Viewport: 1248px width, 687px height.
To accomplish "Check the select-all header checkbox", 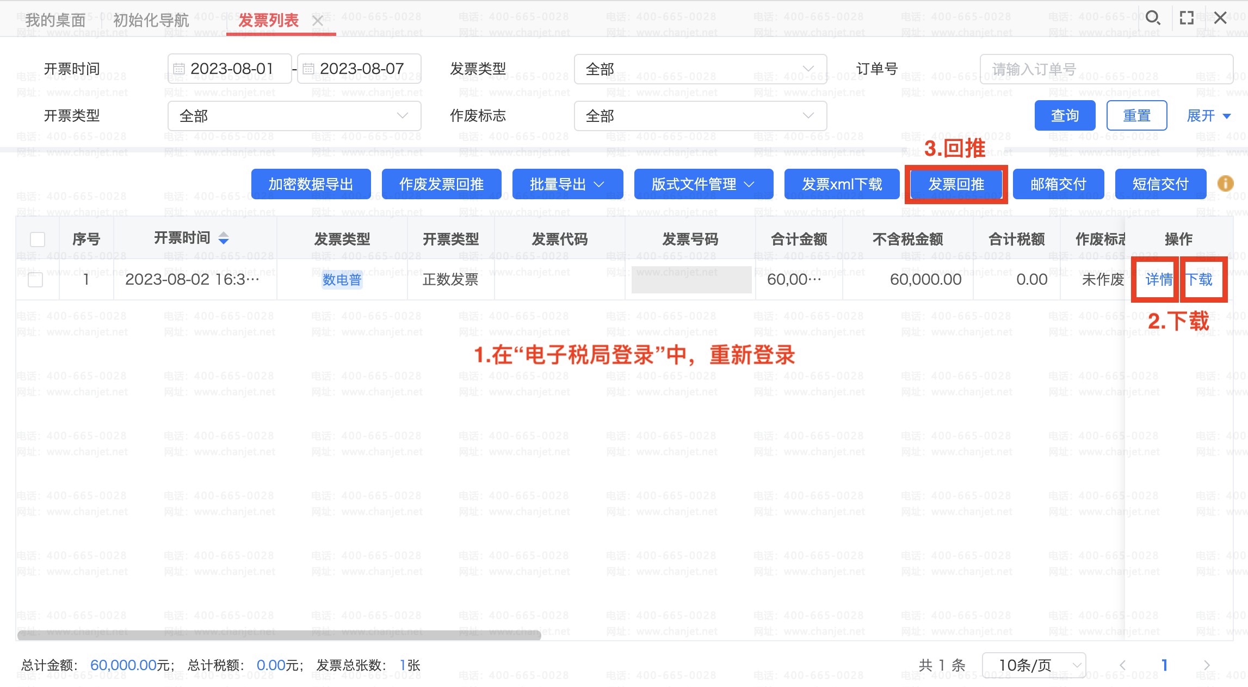I will pos(38,240).
